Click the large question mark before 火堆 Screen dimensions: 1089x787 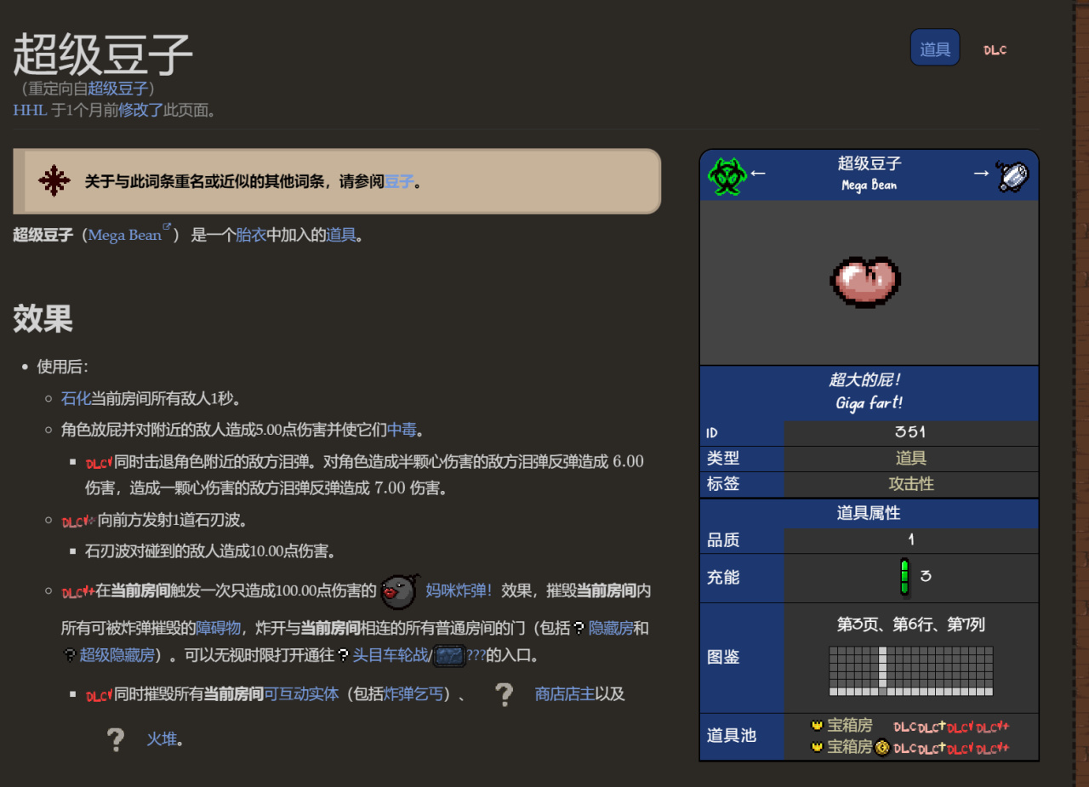[x=116, y=739]
